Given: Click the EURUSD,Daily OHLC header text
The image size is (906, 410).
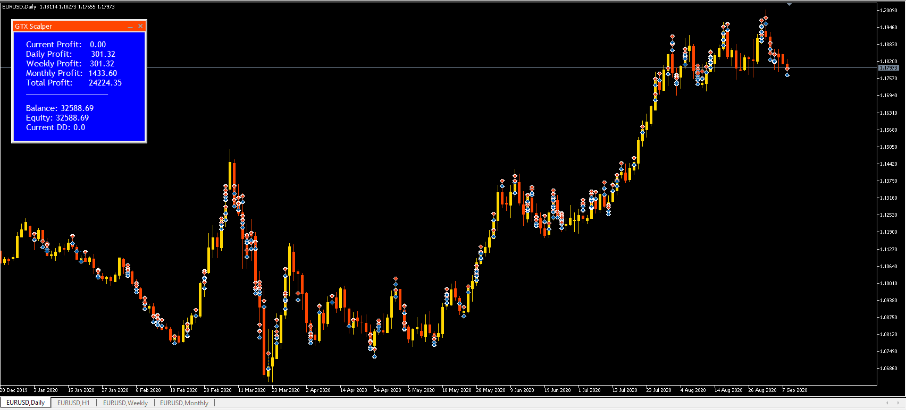Looking at the screenshot, I should coord(58,7).
